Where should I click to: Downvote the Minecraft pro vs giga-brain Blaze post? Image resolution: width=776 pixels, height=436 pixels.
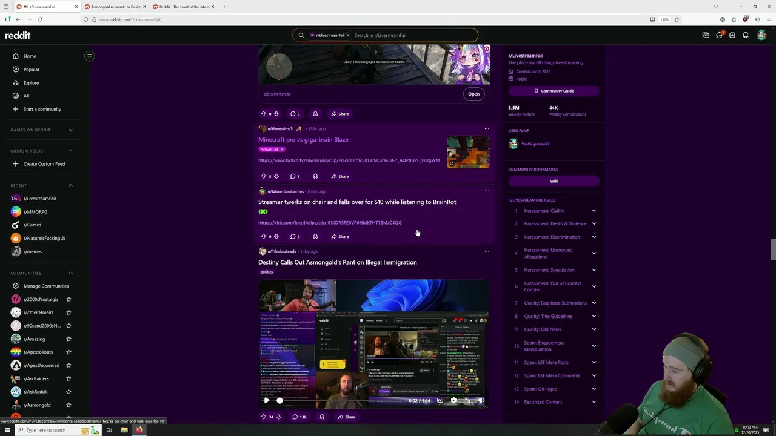(x=276, y=176)
